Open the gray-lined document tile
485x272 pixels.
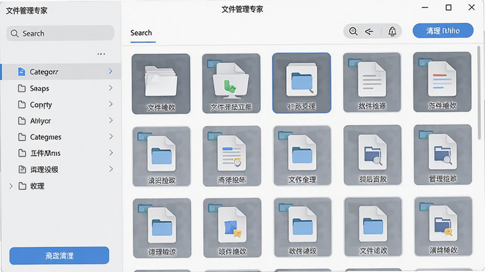[372, 82]
